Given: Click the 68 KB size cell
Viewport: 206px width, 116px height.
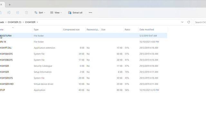Looking at the screenshot, I should coord(119,54).
